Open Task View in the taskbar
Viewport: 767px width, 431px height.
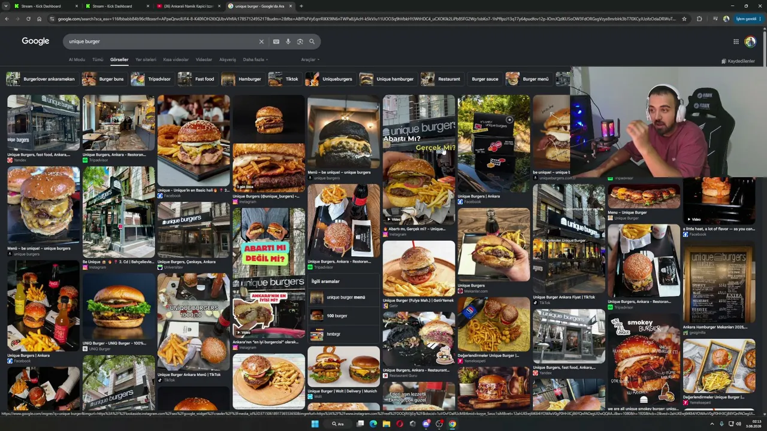[360, 424]
